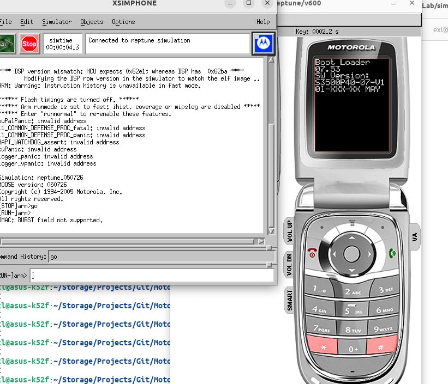Image resolution: width=448 pixels, height=384 pixels.
Task: Click the d-pad left arrow
Action: (x=334, y=254)
